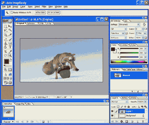
Task: Switch to the Swatches tab
Action: coord(124,45)
